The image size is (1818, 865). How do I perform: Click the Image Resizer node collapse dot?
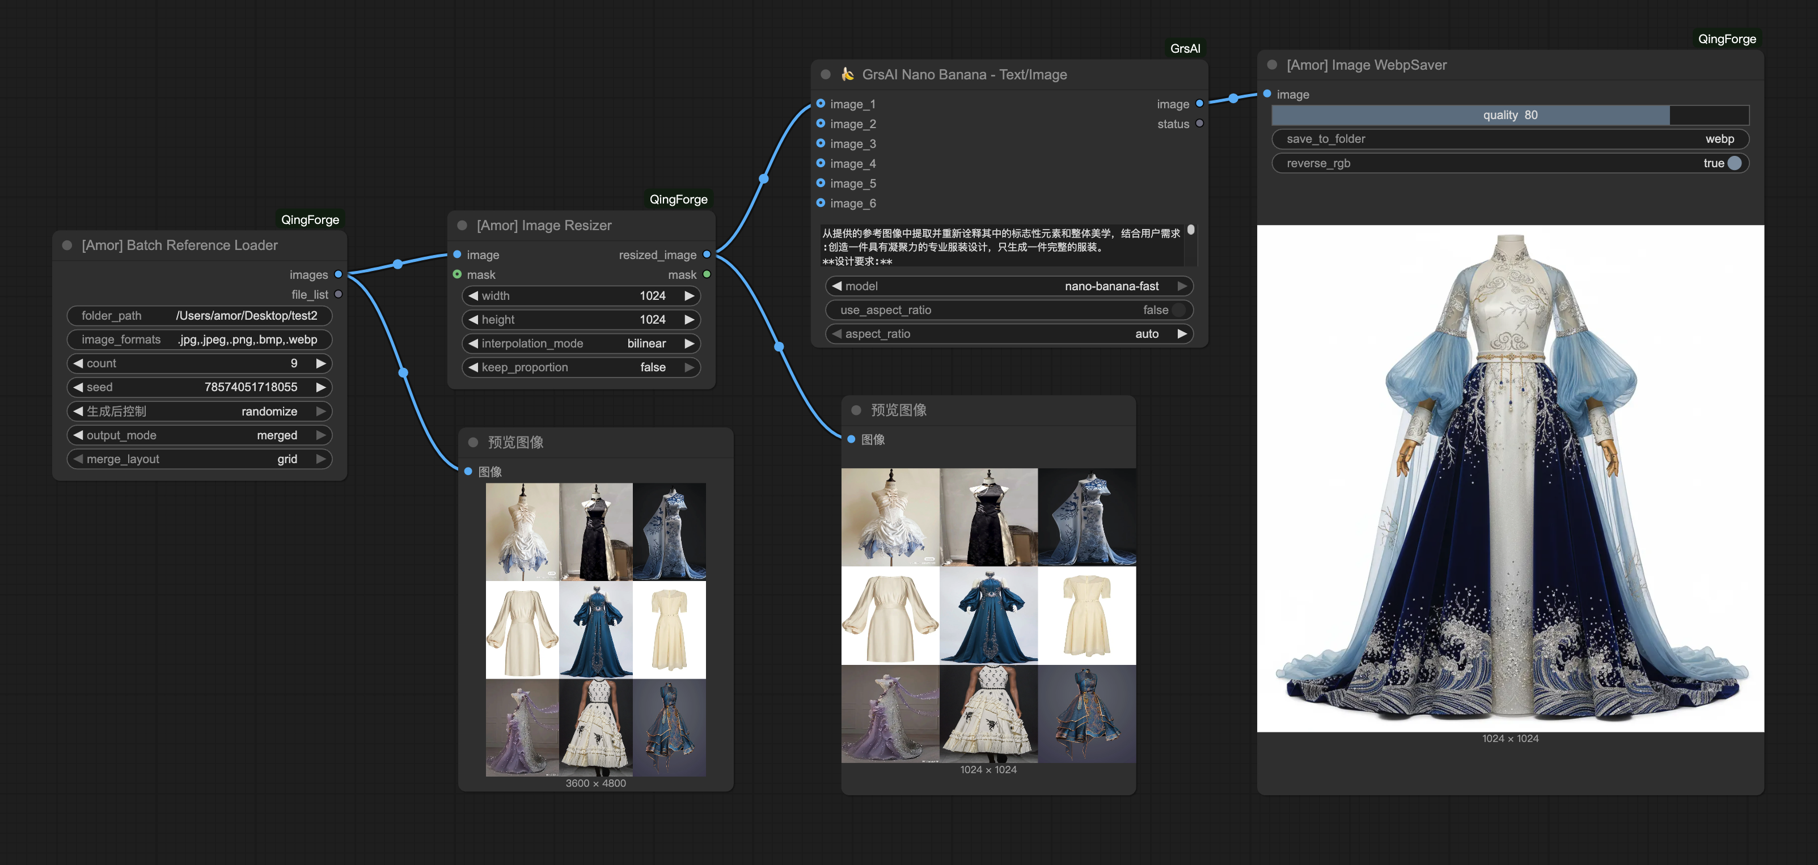(x=462, y=226)
